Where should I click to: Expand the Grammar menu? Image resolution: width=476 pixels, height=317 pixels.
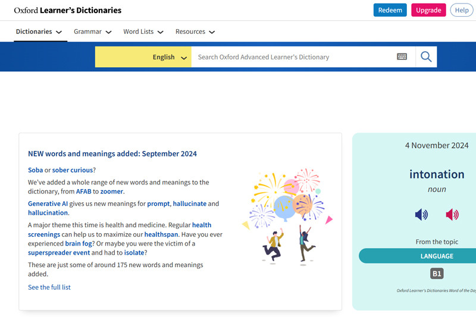(x=93, y=32)
